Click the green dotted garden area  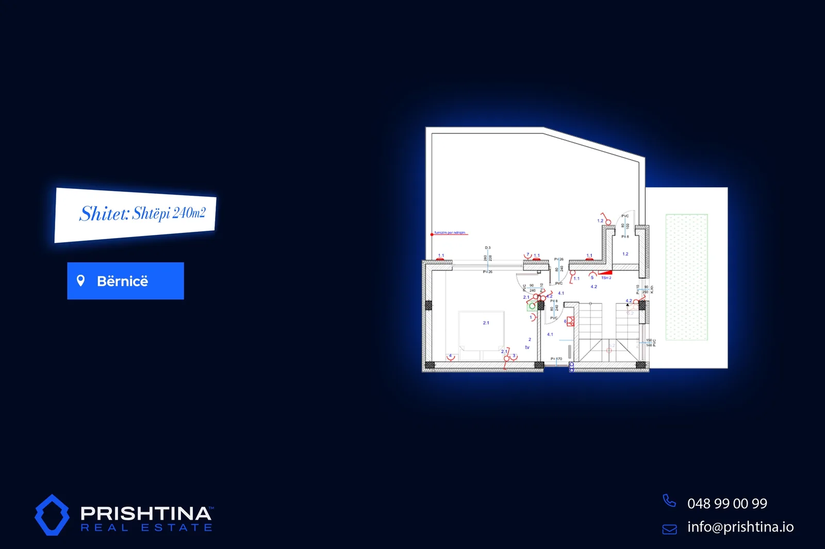[686, 277]
